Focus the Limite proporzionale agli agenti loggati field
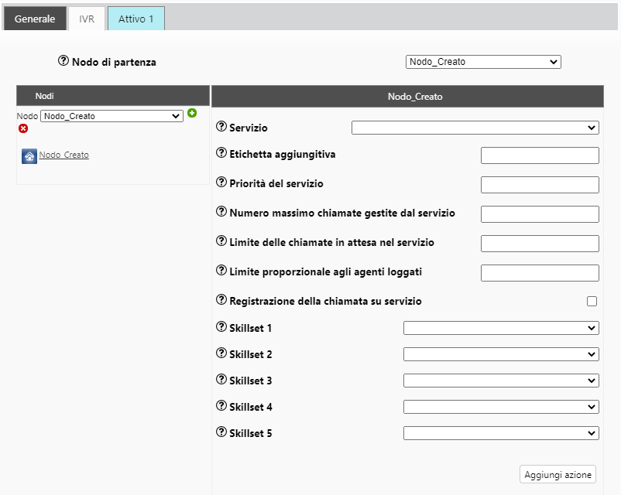 point(540,273)
